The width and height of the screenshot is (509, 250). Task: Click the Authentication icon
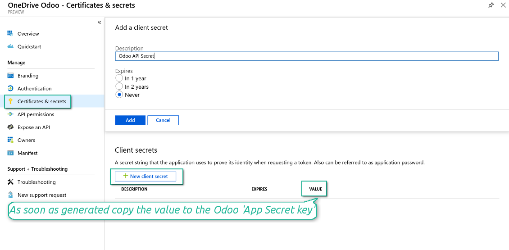10,88
